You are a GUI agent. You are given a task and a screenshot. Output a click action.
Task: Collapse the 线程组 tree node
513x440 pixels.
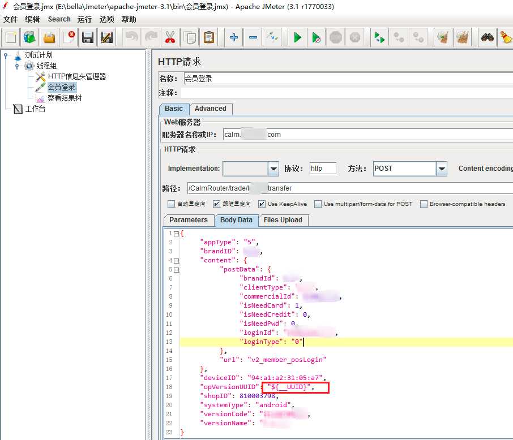point(17,66)
